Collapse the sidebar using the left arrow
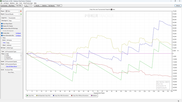 tap(2, 9)
